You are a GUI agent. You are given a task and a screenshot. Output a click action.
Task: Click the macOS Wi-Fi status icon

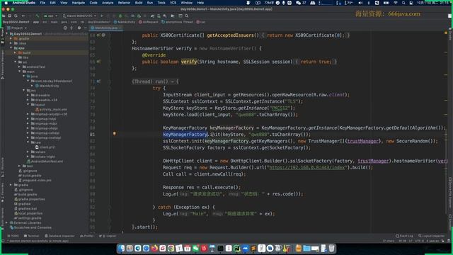click(x=396, y=3)
